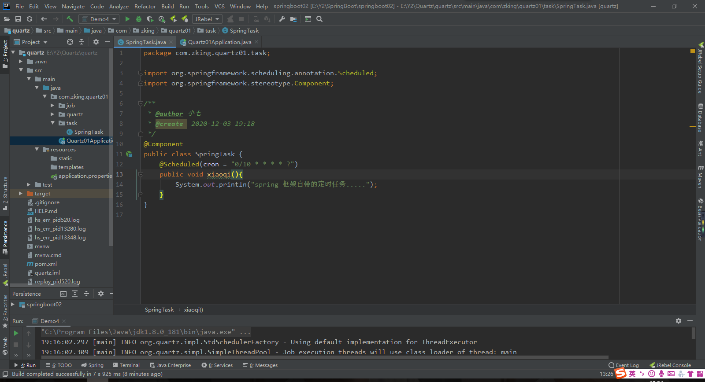This screenshot has width=705, height=382.
Task: Switch to the Quartz01Application.java tab
Action: coord(219,42)
